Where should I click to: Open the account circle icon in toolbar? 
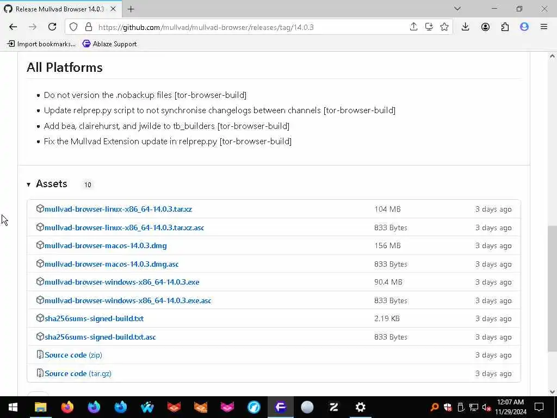pyautogui.click(x=485, y=27)
